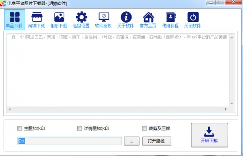Click the horizontal scrollbar right arrow
This screenshot has width=243, height=156.
pyautogui.click(x=226, y=109)
